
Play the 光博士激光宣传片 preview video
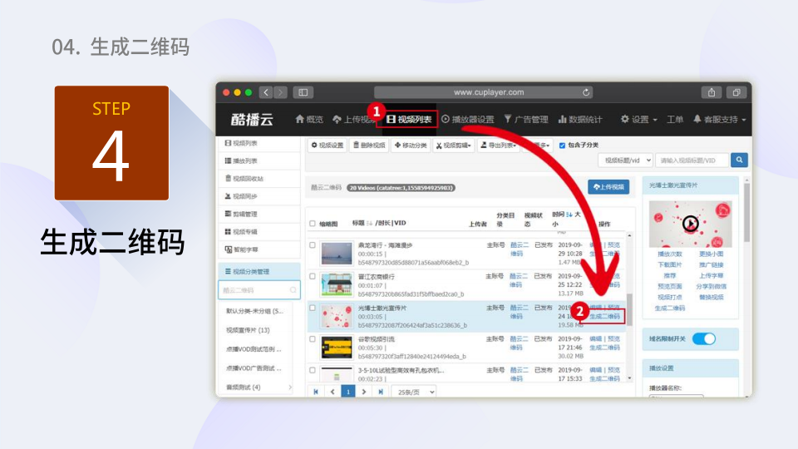(x=690, y=224)
